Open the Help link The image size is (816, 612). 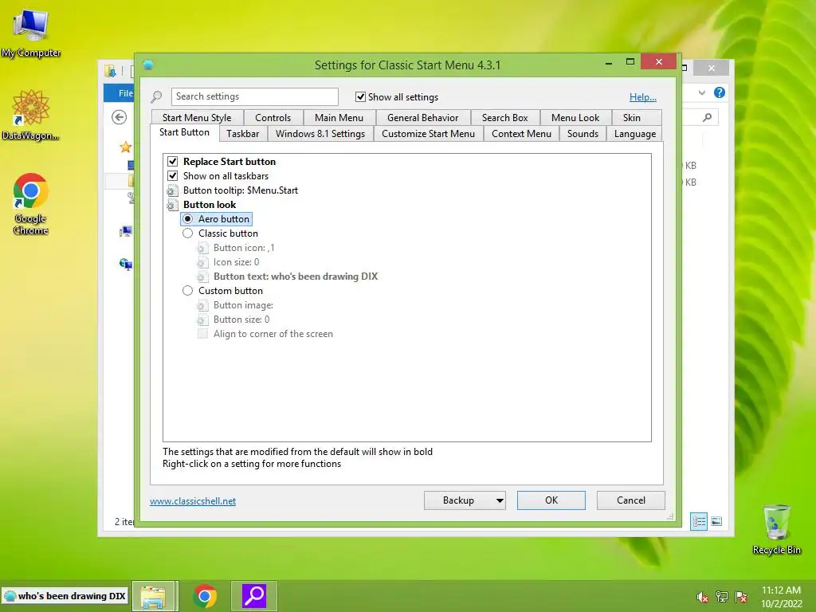point(643,97)
